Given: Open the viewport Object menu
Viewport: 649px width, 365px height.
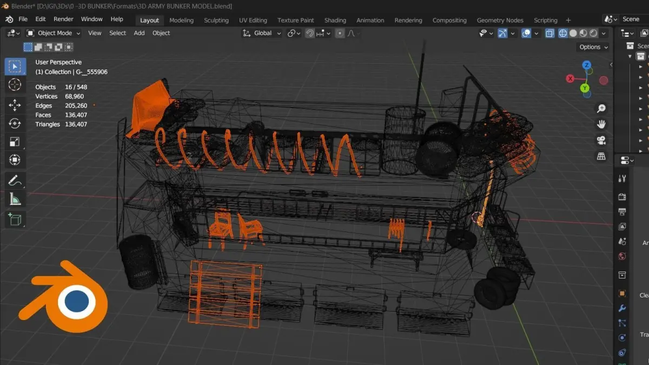Looking at the screenshot, I should 161,33.
